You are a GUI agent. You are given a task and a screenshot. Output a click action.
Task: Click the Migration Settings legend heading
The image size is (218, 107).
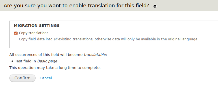36,26
